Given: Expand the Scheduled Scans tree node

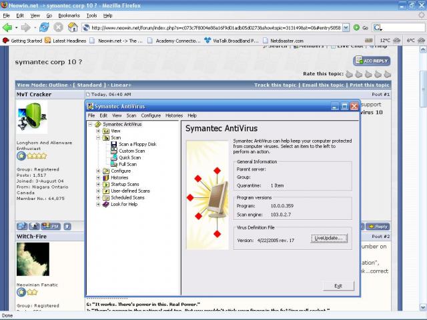Looking at the screenshot, I should pos(98,197).
